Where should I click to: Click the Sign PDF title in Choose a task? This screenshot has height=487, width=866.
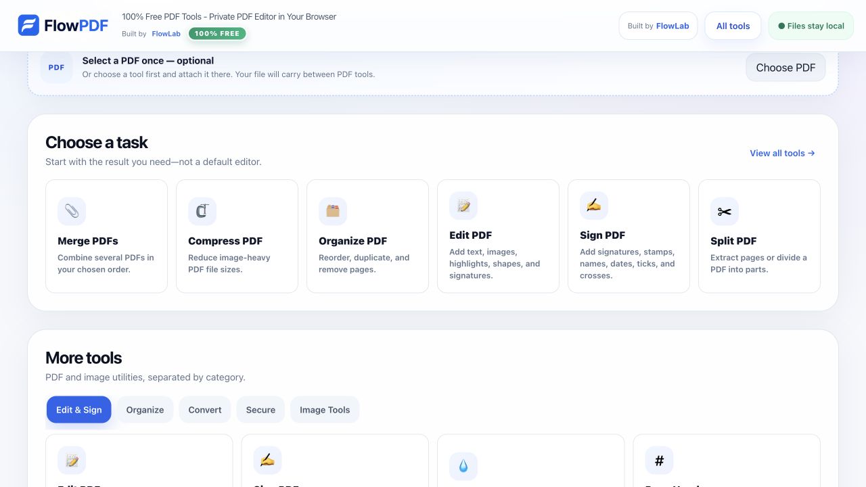(602, 235)
